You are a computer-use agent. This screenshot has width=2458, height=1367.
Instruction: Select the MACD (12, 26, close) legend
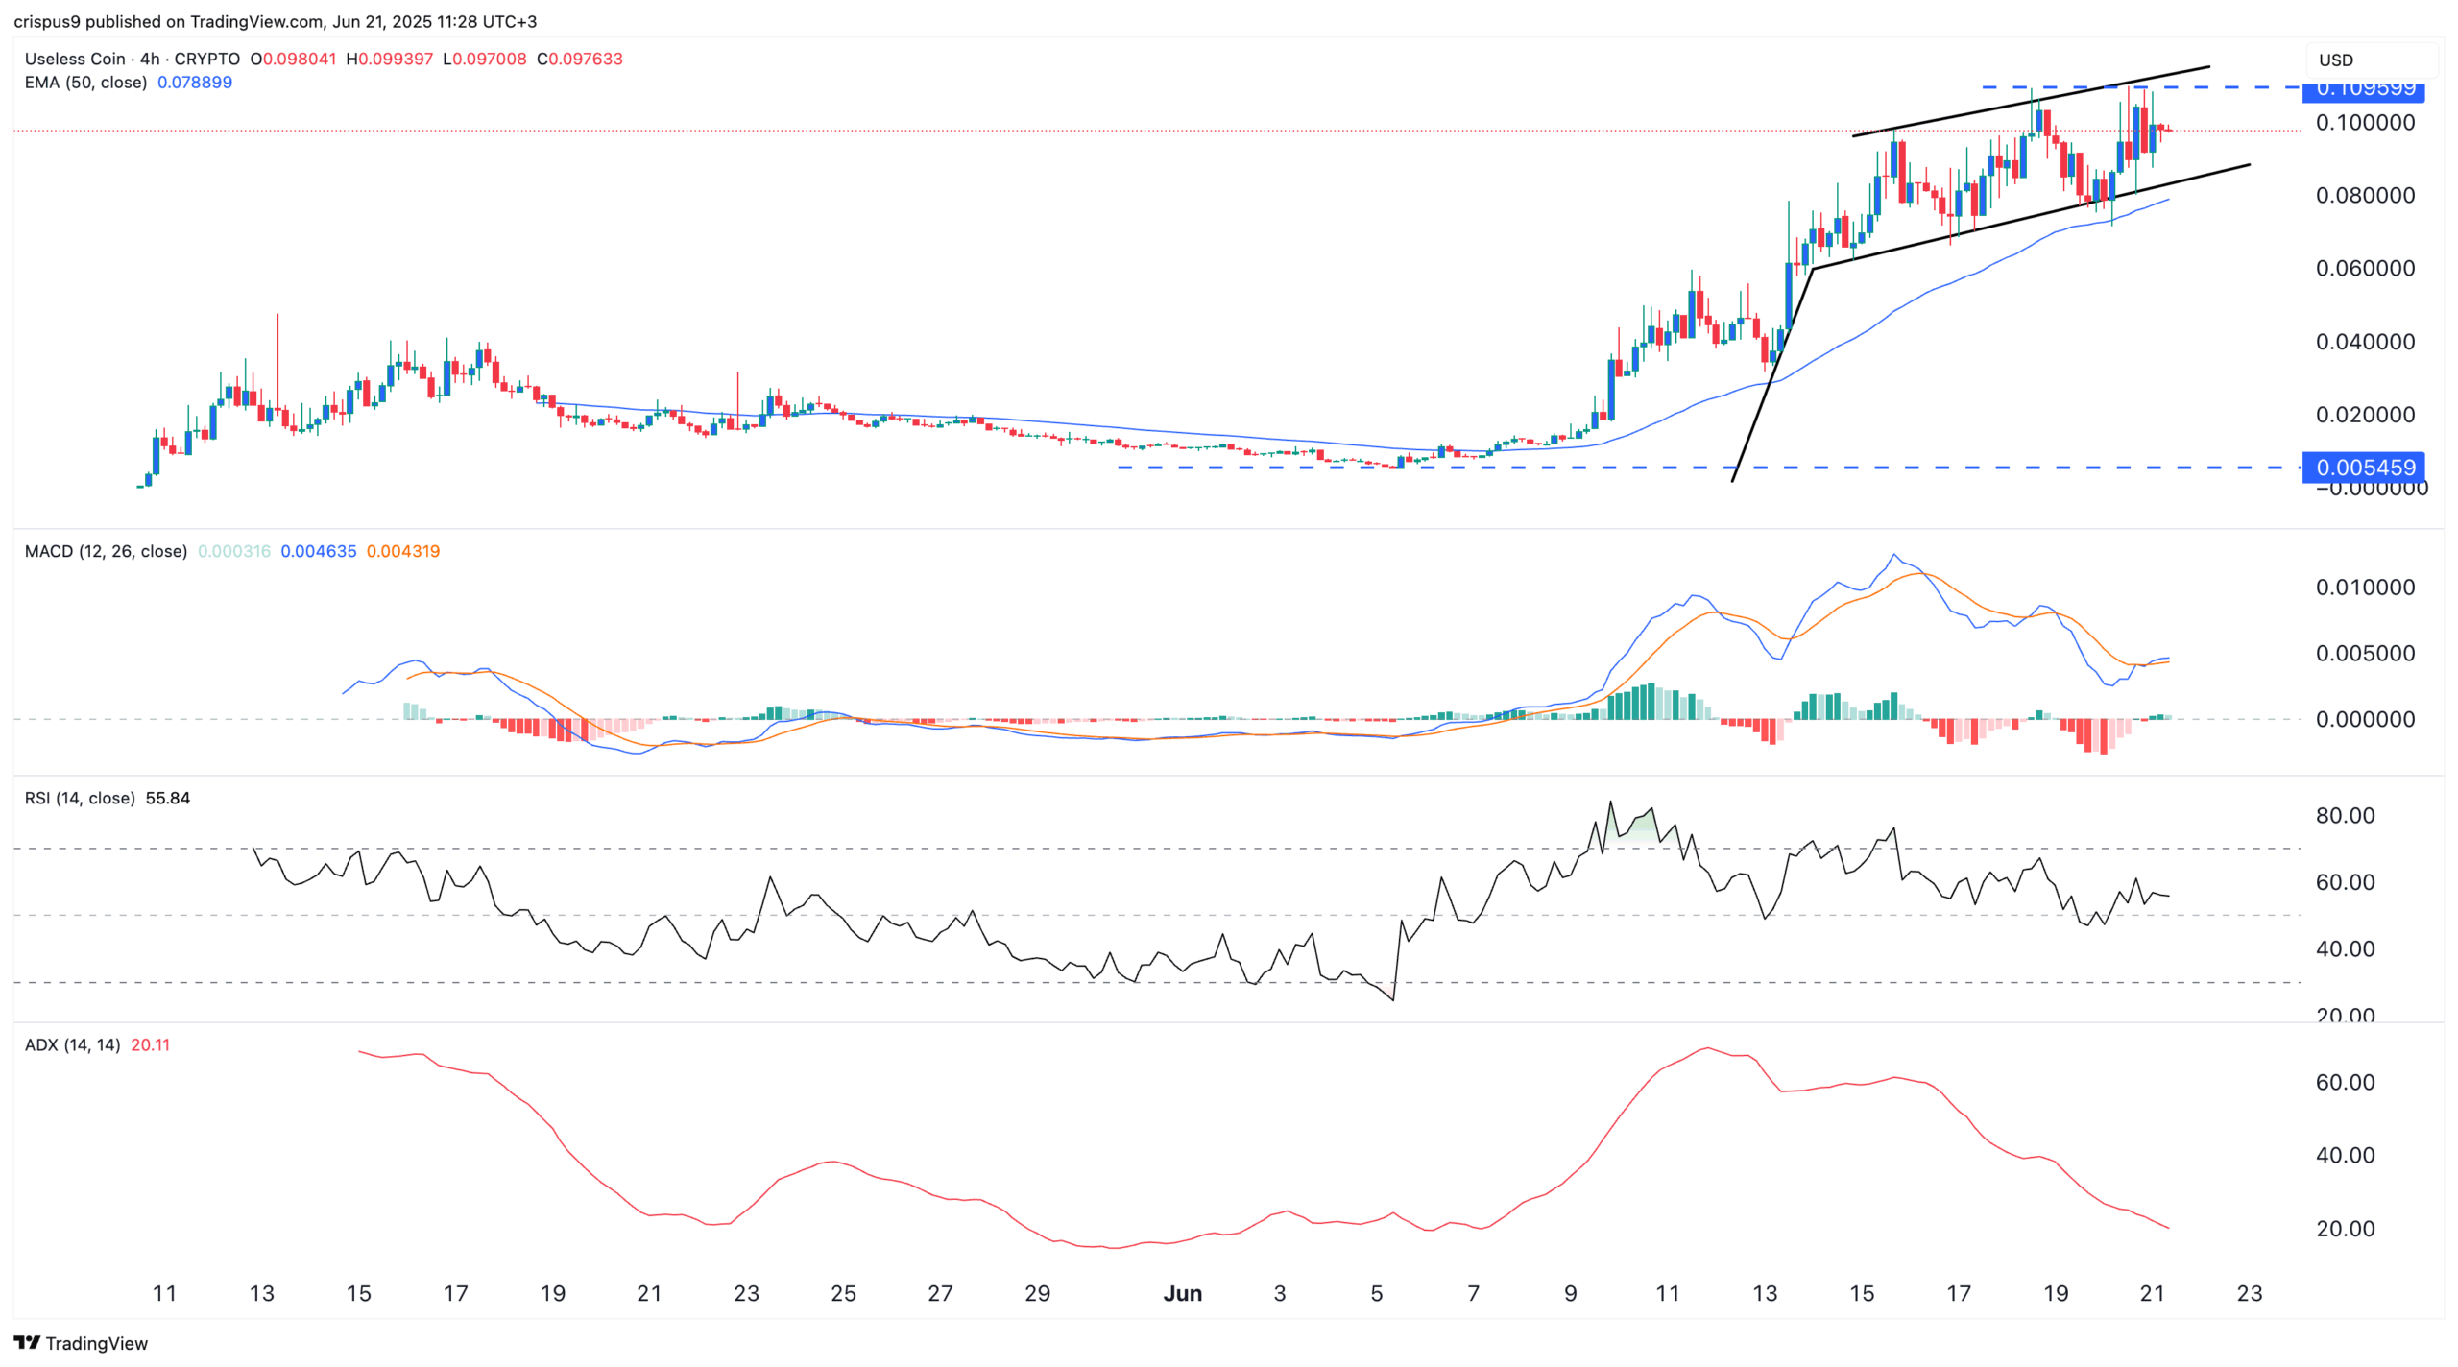106,551
